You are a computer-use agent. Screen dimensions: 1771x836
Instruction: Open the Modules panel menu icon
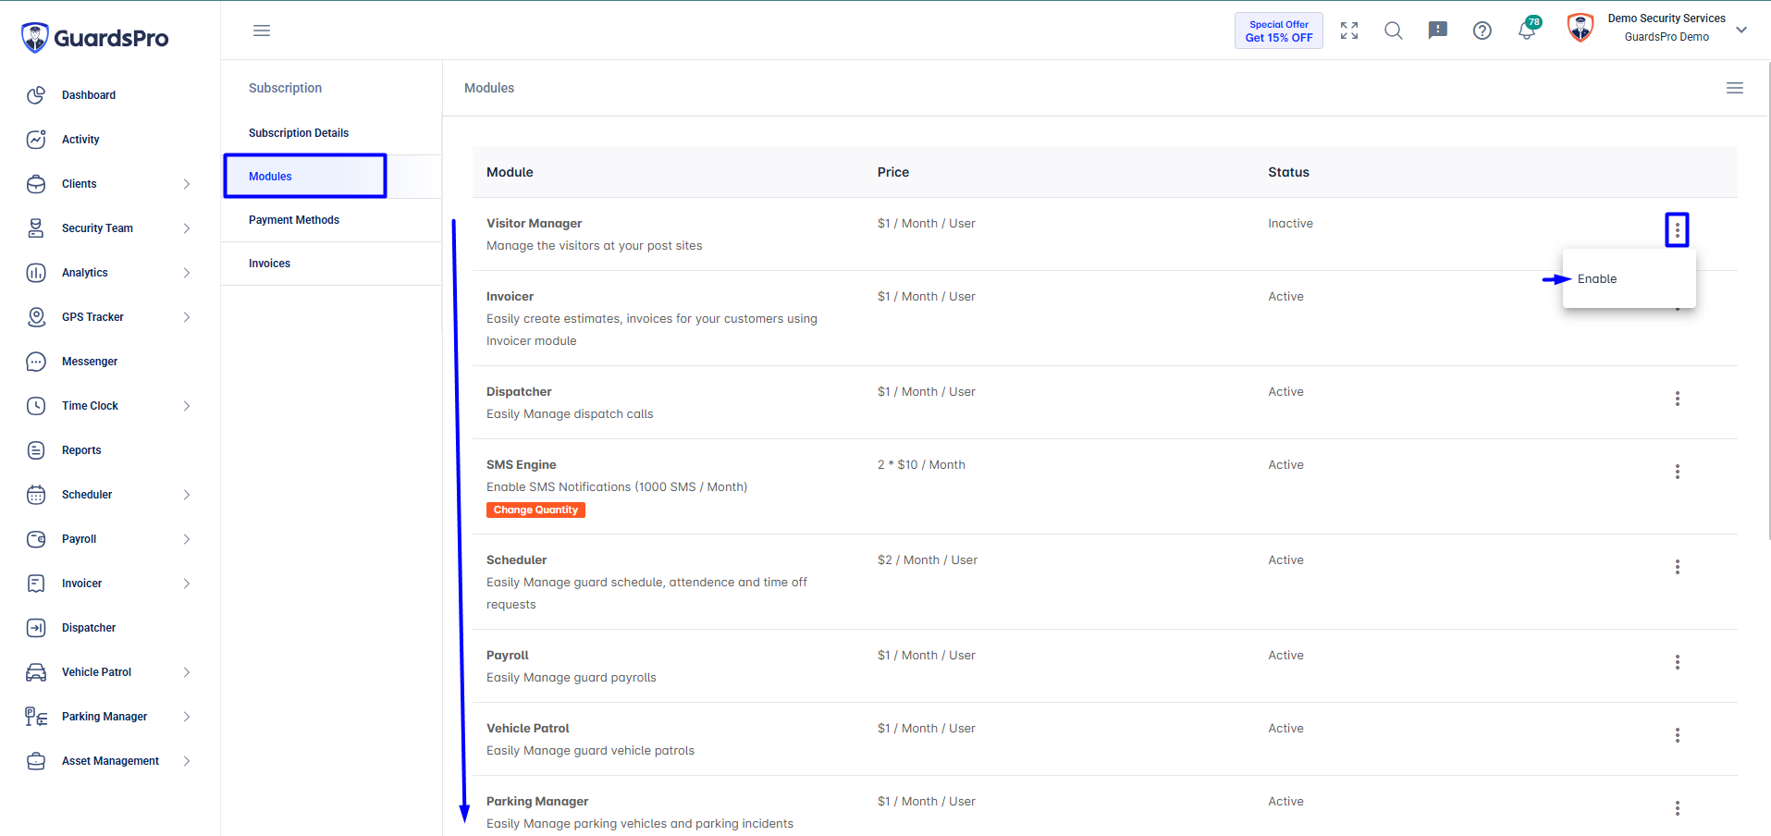(x=1735, y=88)
